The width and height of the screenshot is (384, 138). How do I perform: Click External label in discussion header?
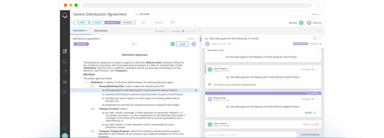[315, 44]
